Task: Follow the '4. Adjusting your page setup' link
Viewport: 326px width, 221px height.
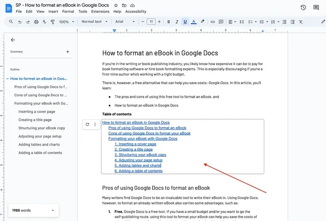Action: click(x=138, y=160)
